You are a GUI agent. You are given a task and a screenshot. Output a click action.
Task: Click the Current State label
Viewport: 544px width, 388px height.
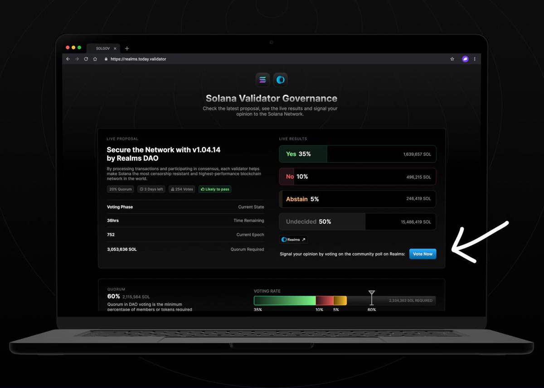click(x=251, y=207)
